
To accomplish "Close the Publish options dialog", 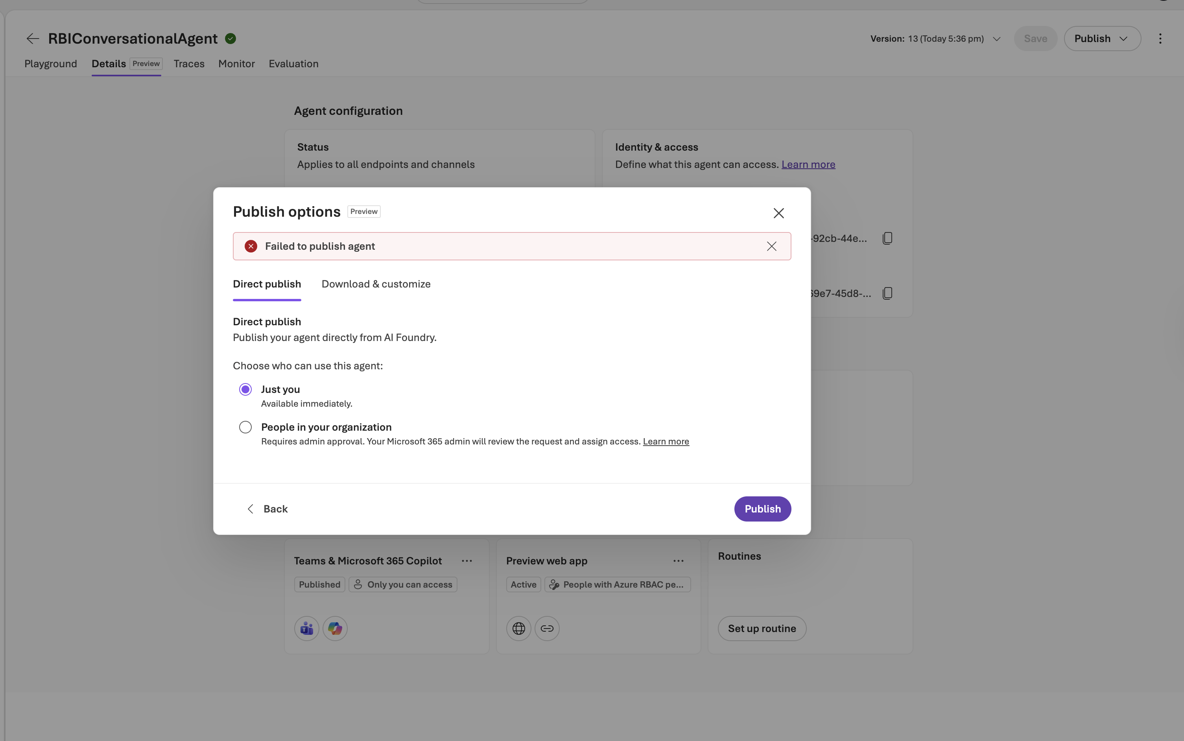I will point(779,213).
